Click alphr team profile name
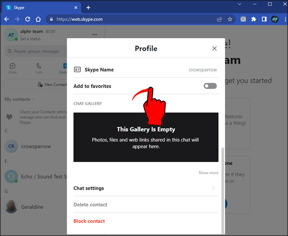This screenshot has width=288, height=236. [32, 31]
